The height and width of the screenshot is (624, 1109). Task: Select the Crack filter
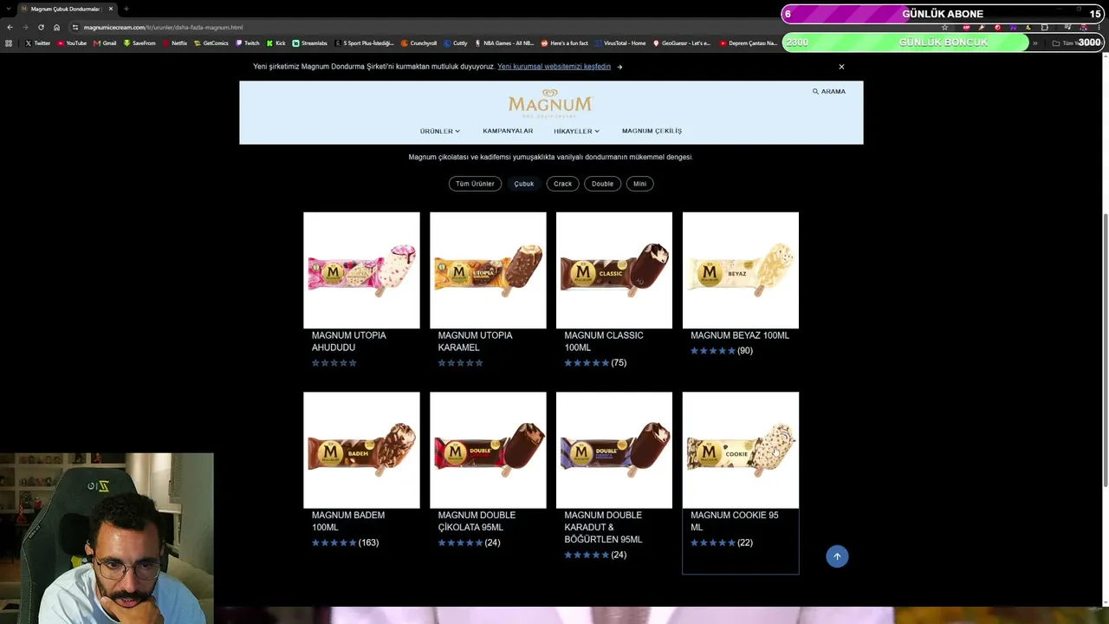coord(563,184)
